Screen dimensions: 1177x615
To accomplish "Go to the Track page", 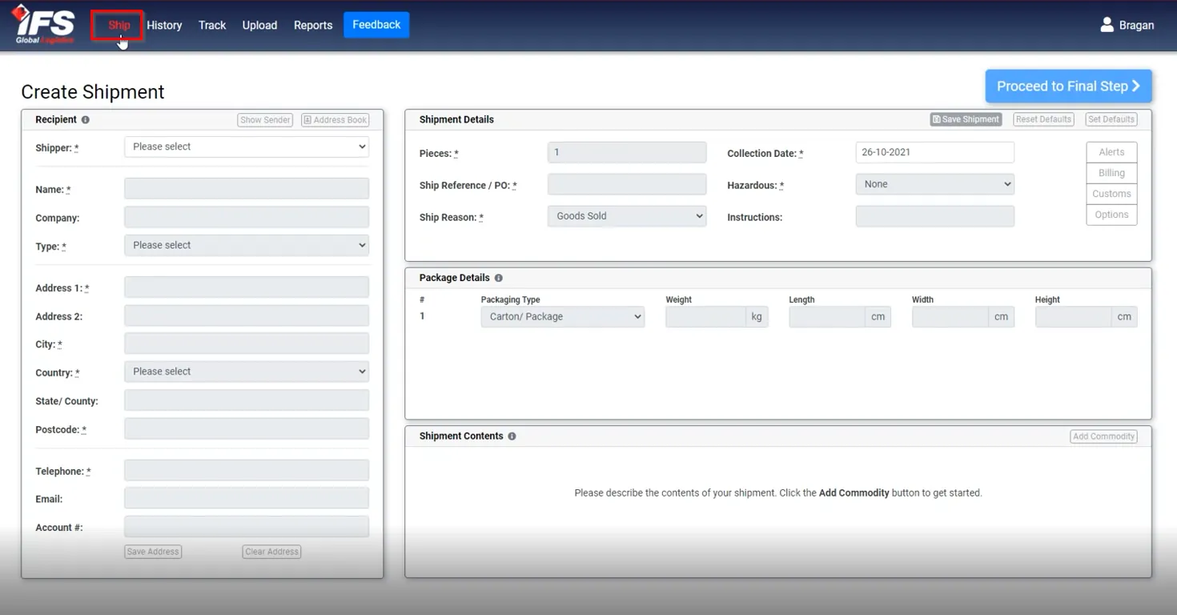I will (x=212, y=25).
